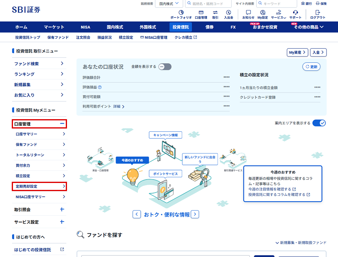This screenshot has height=257, width=338.
Task: Click the 入出金 yen icon
Action: point(228,13)
